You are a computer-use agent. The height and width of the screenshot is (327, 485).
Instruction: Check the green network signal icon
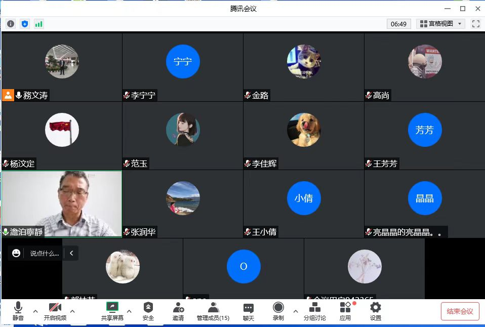[x=39, y=24]
